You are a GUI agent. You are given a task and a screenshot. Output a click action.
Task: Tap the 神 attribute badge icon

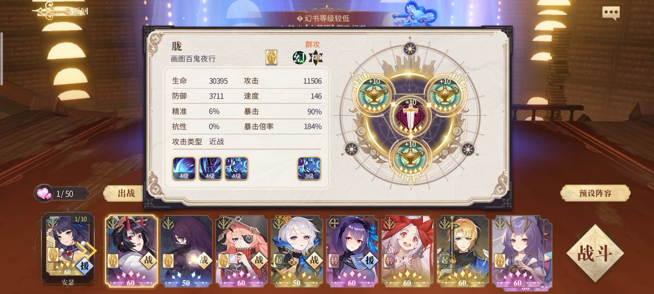(x=315, y=58)
